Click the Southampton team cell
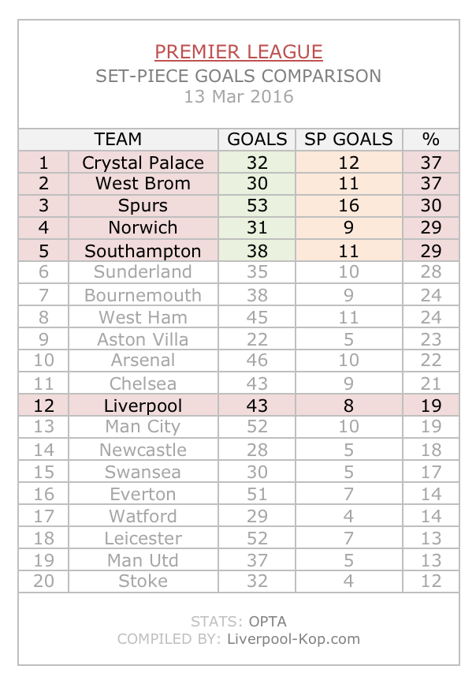Viewport: 476px width, 688px height. click(x=143, y=251)
